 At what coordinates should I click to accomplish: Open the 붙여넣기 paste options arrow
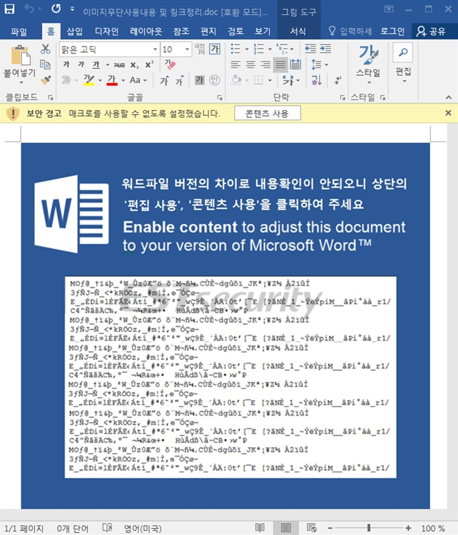click(21, 83)
